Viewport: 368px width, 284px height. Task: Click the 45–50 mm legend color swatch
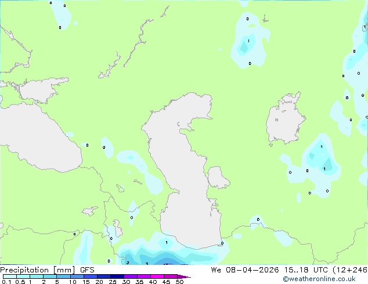coord(171,276)
